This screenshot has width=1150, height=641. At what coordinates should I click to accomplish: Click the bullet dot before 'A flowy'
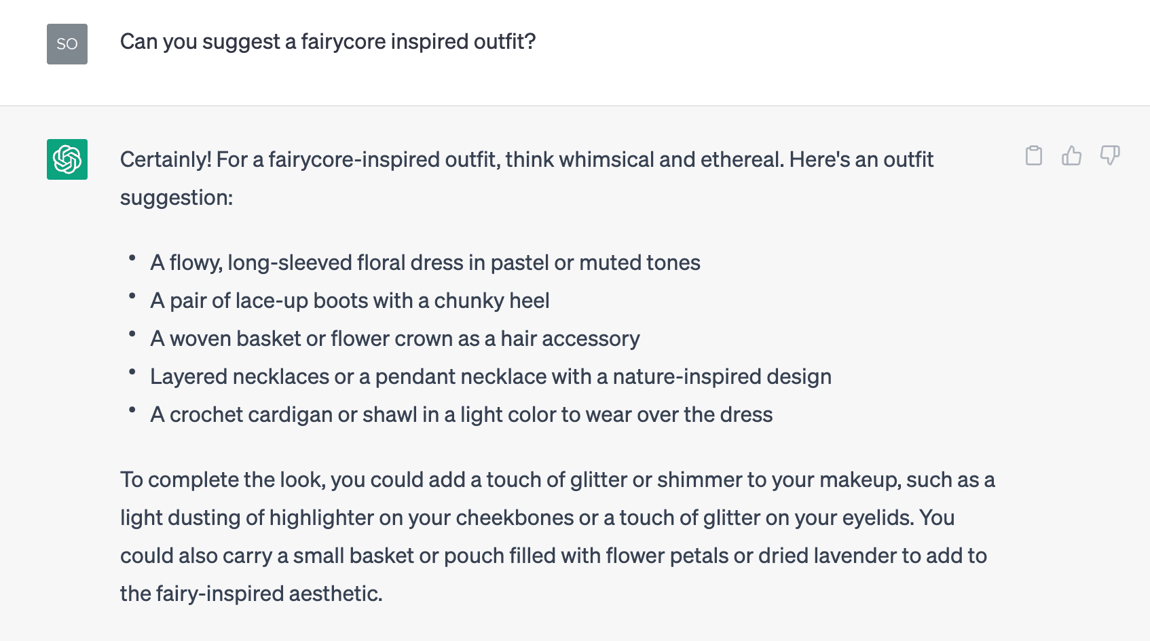coord(132,258)
